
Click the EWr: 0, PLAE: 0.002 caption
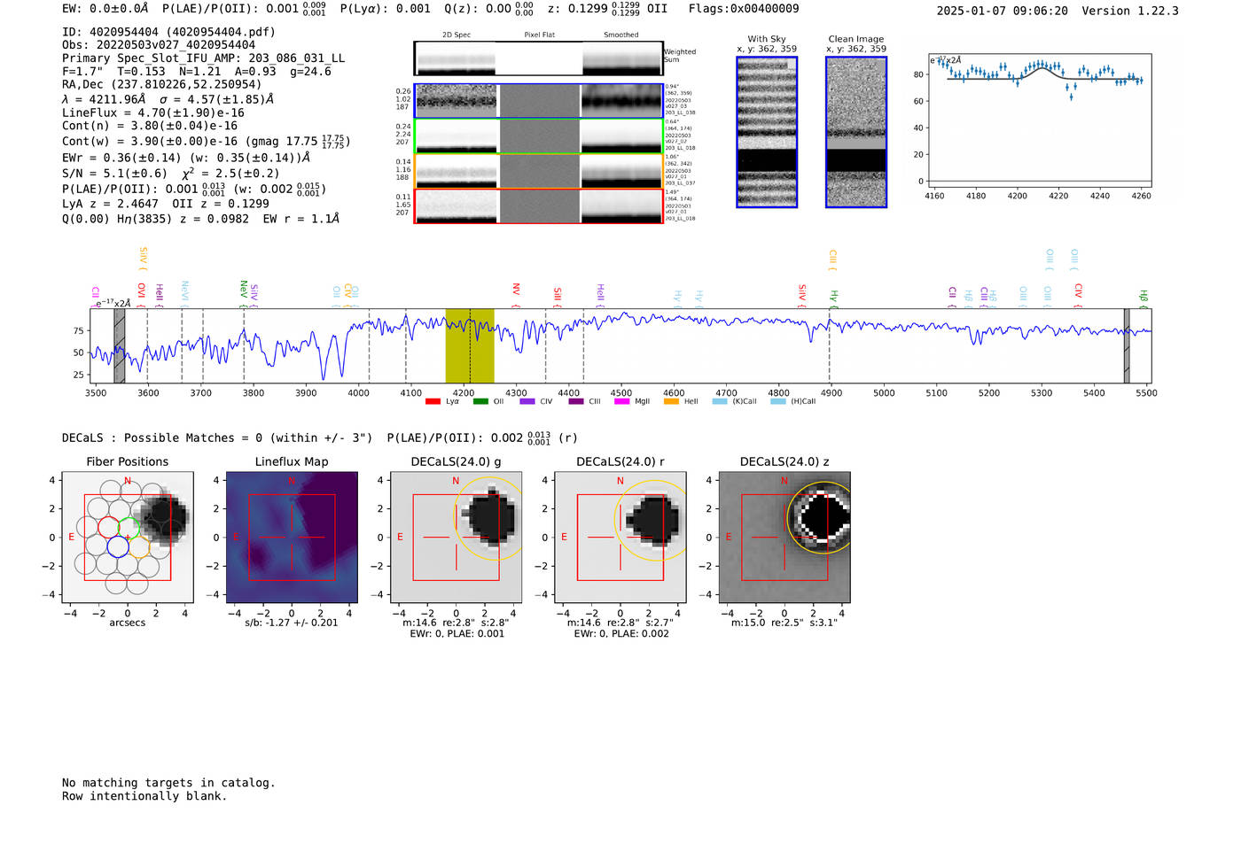tap(620, 634)
